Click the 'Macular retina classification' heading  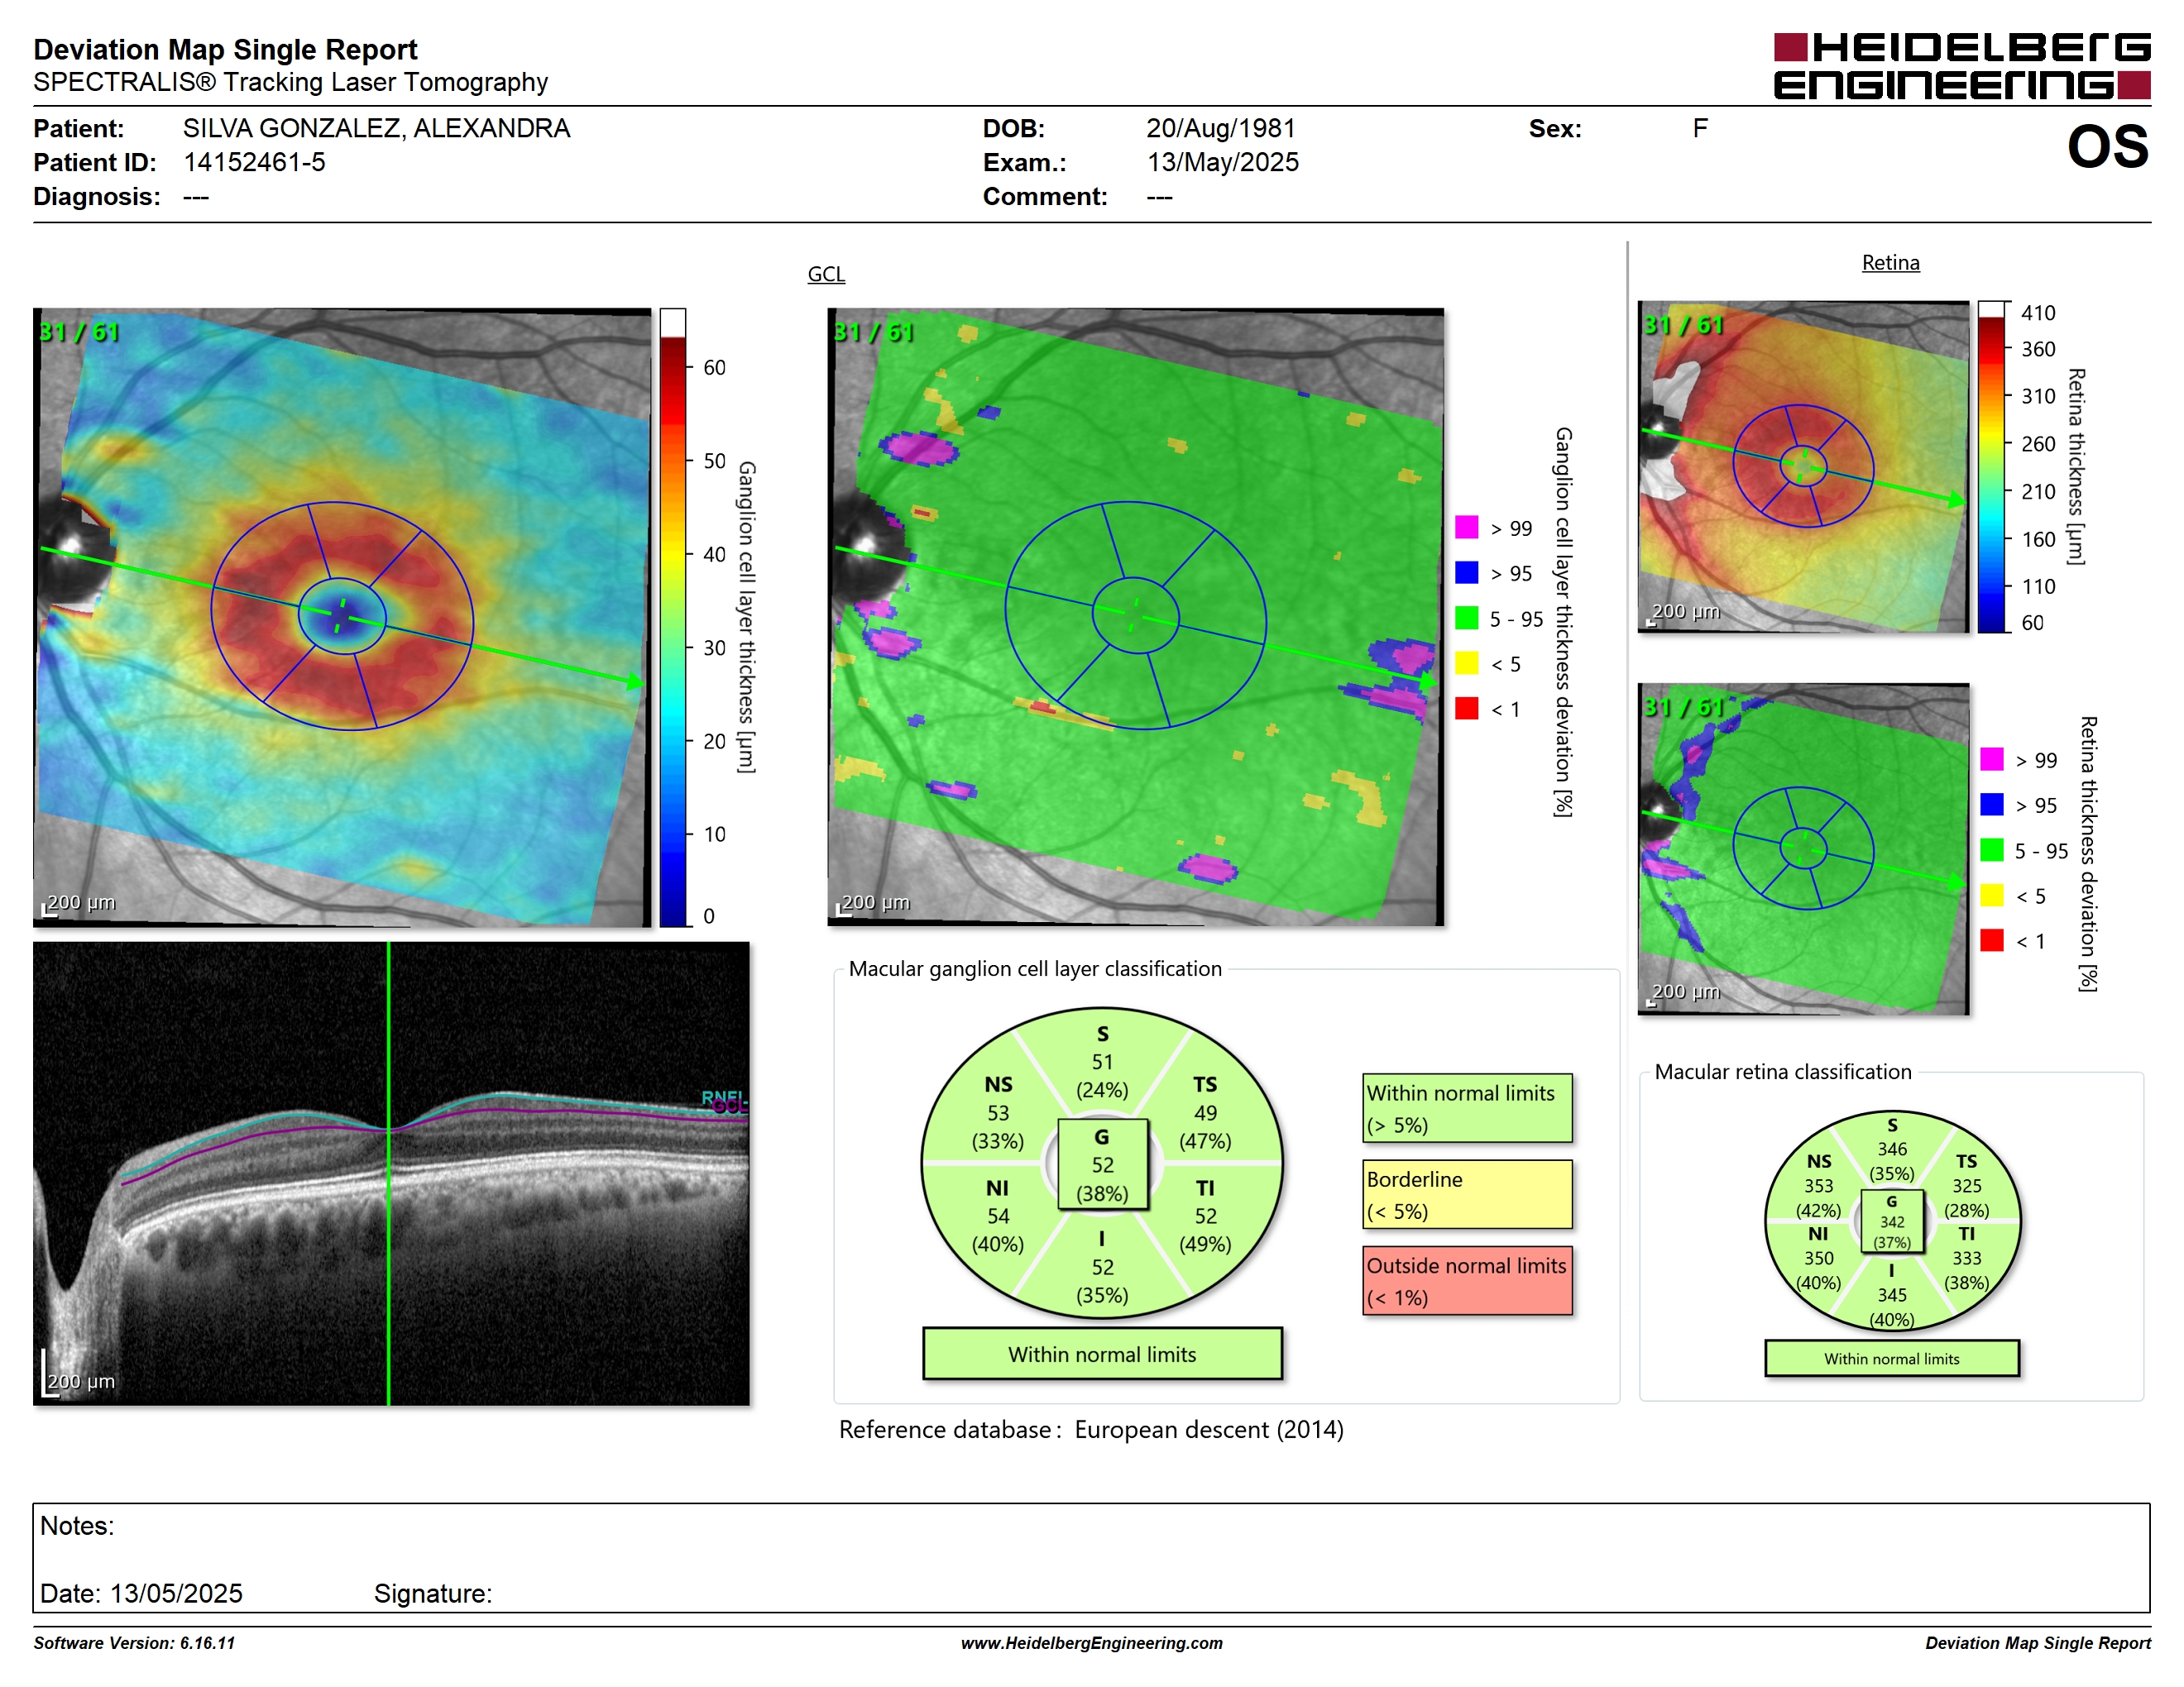point(1783,1072)
